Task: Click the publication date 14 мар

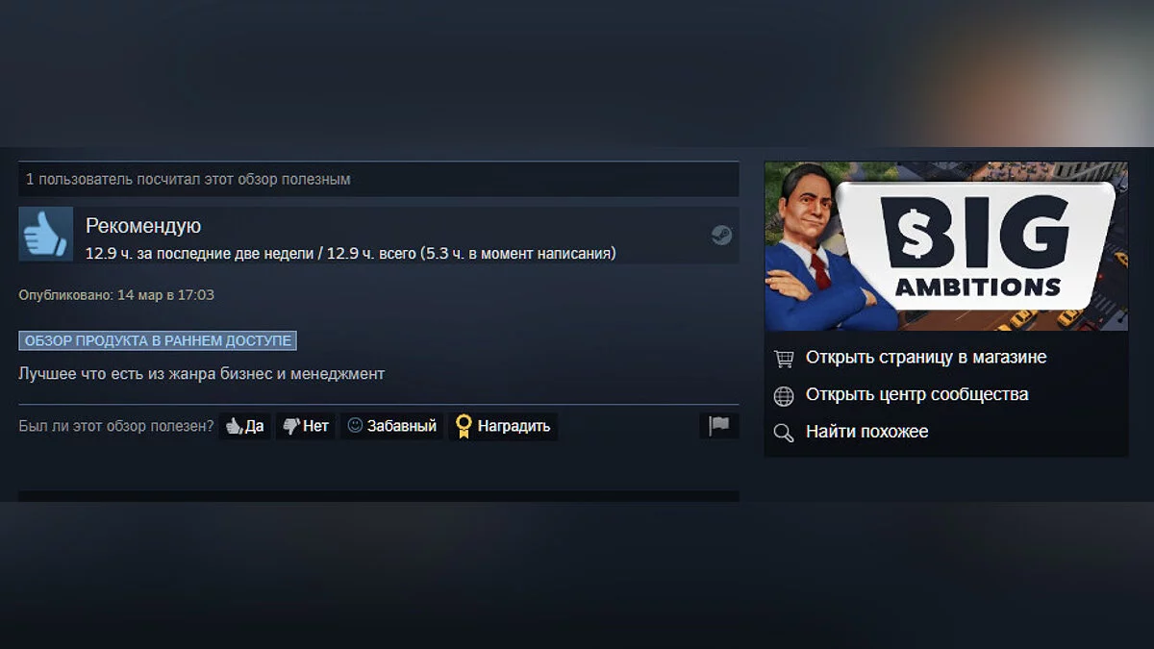Action: point(138,295)
